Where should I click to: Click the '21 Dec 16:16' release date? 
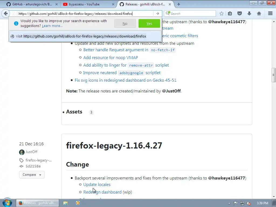[31, 144]
